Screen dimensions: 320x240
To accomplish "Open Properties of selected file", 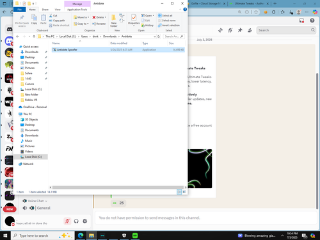I will [134, 20].
